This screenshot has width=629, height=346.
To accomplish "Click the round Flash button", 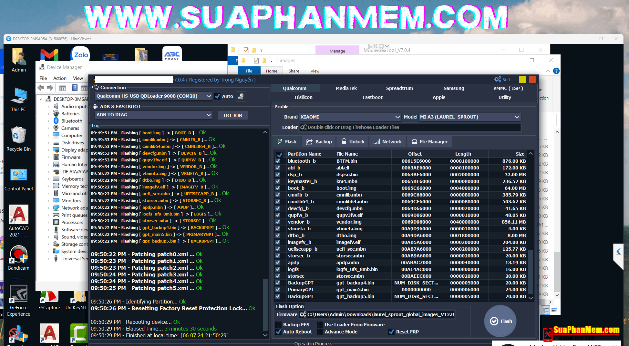I will coord(500,321).
